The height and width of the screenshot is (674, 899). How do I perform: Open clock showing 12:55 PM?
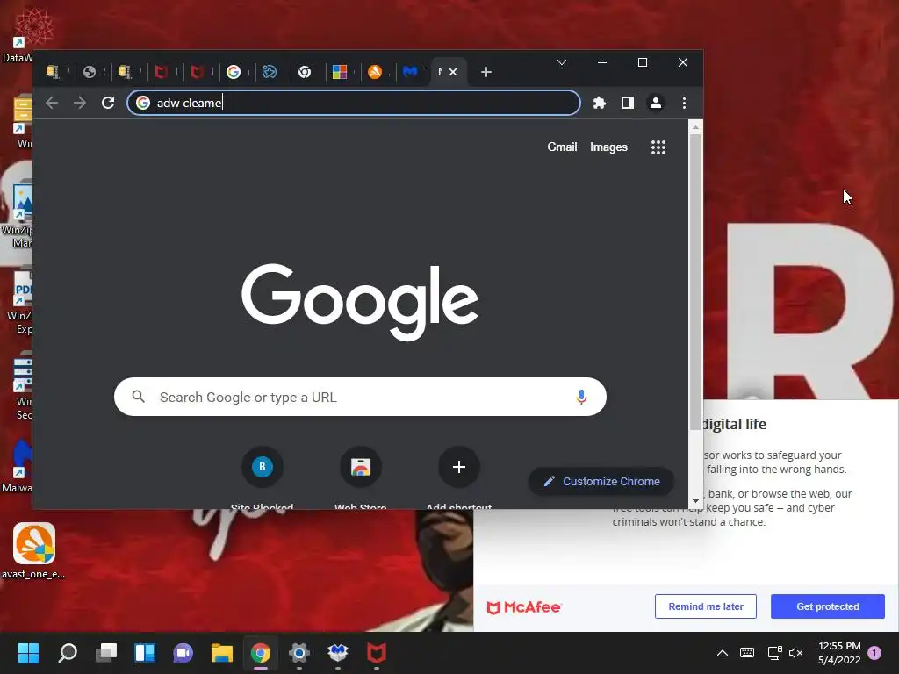839,653
